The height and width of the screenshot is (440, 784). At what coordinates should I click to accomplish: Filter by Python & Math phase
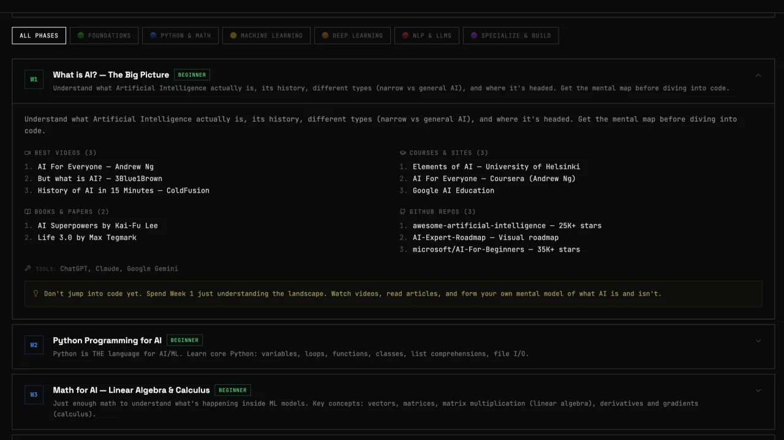coord(180,35)
